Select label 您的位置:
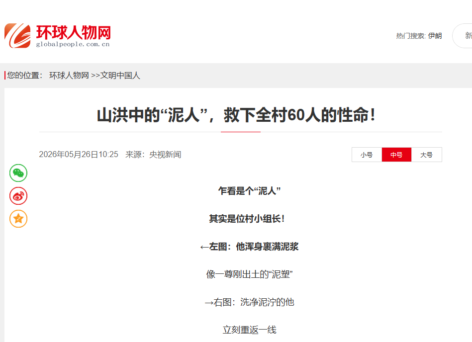Image resolution: width=472 pixels, height=342 pixels. click(x=25, y=75)
